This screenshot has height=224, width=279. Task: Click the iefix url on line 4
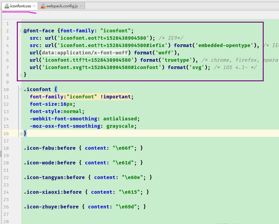[x=113, y=46]
